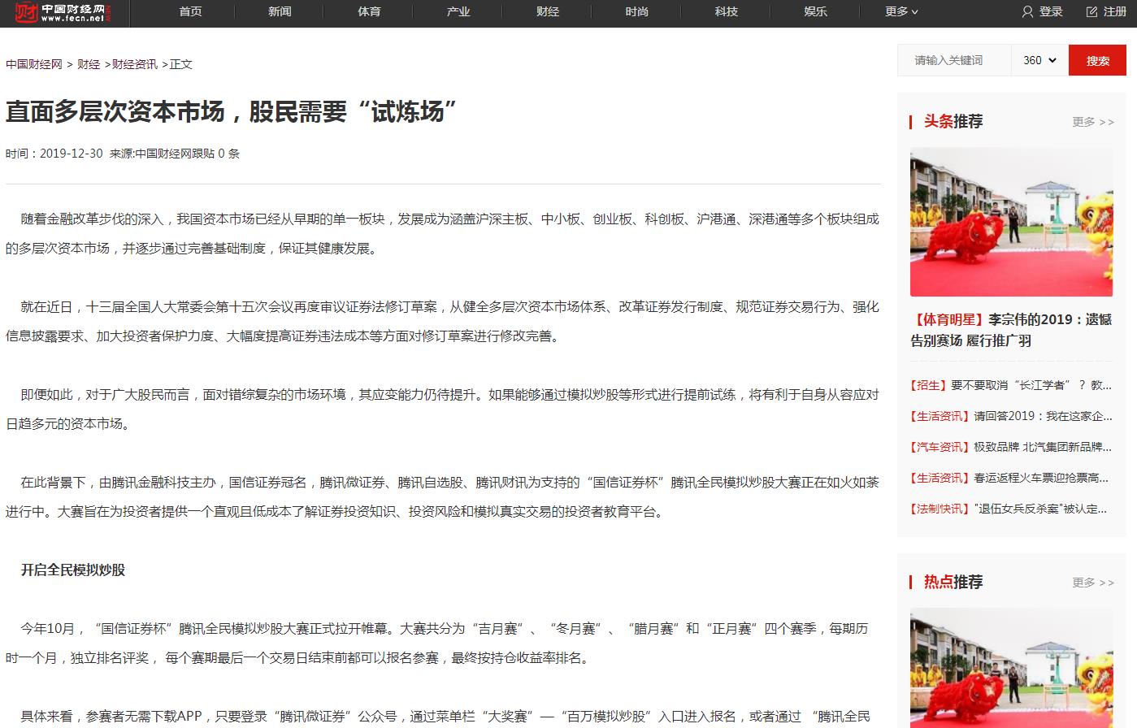Click 中国财经网 breadcrumb link
The width and height of the screenshot is (1137, 728).
34,64
